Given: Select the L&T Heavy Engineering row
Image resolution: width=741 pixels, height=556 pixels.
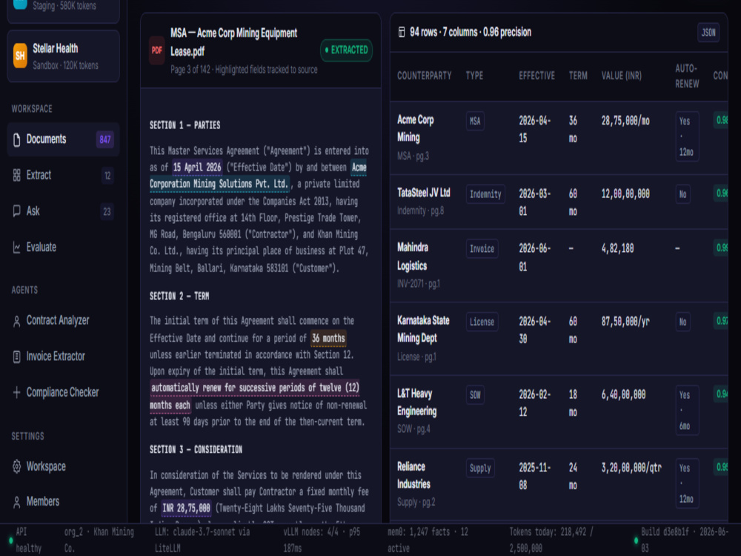Looking at the screenshot, I should coord(559,411).
